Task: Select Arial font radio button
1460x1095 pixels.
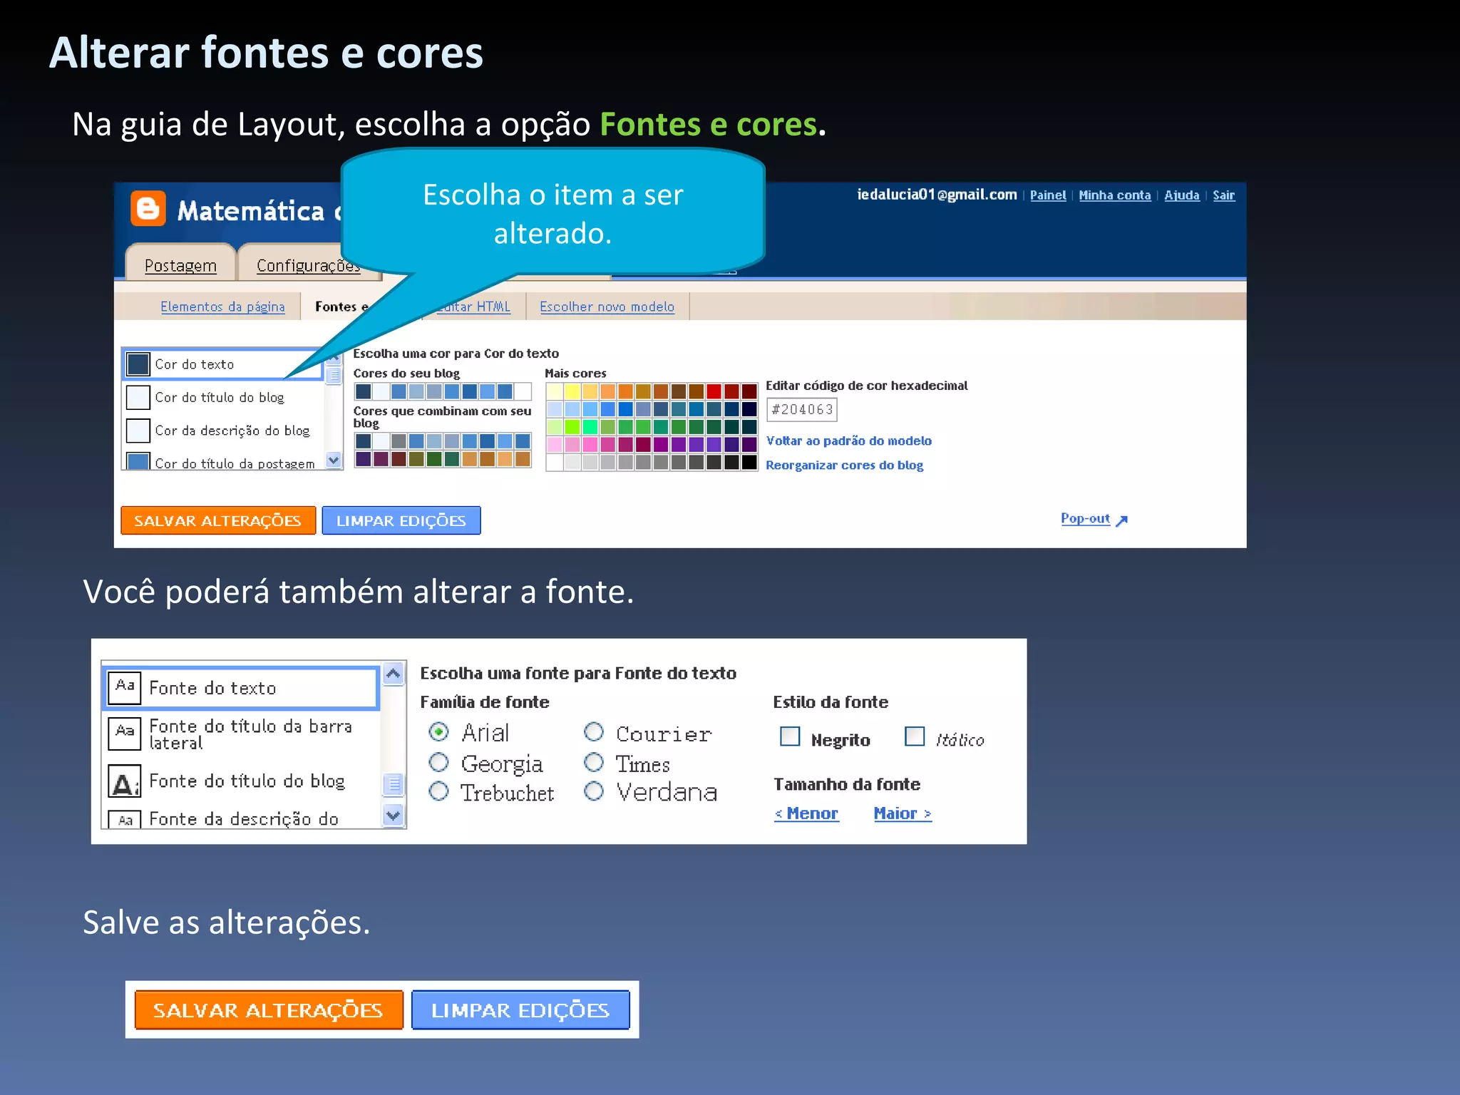Action: click(x=439, y=732)
